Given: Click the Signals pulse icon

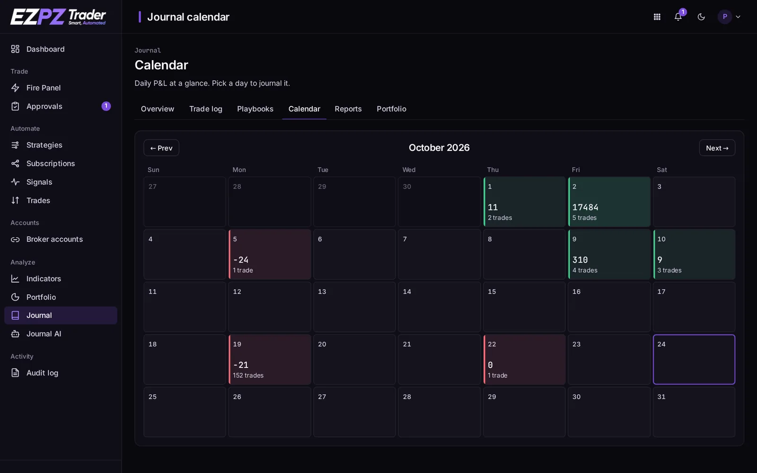Looking at the screenshot, I should coord(15,182).
